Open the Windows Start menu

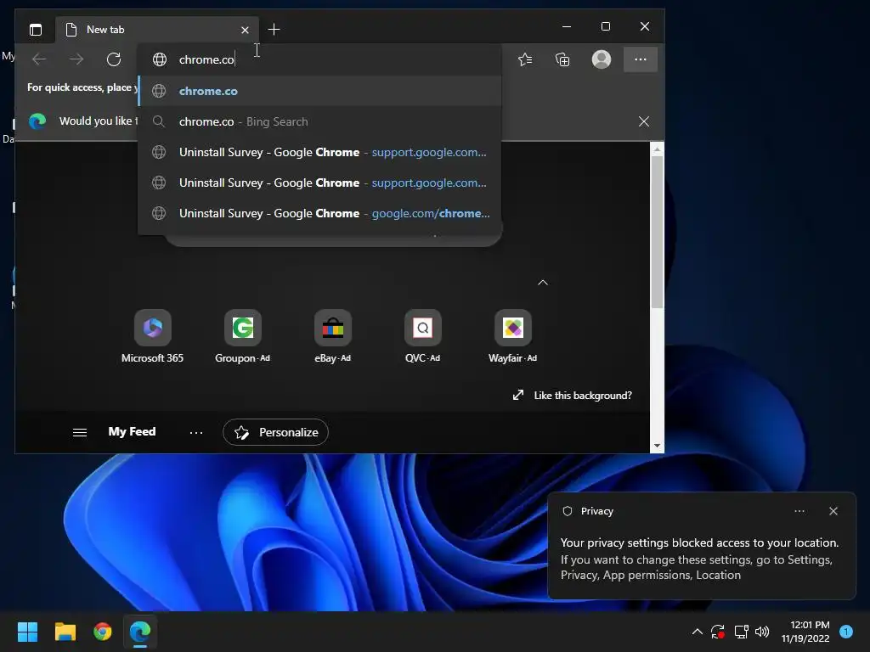pos(27,632)
